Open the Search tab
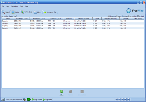The image size is (146, 102). pos(6,12)
